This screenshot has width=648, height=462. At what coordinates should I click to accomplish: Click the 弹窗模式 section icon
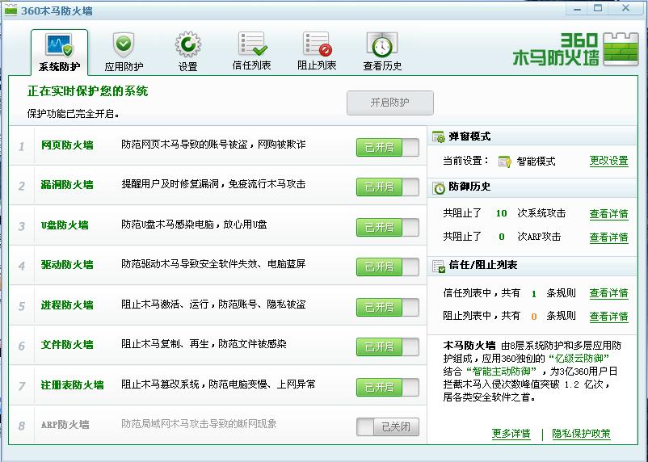point(438,136)
